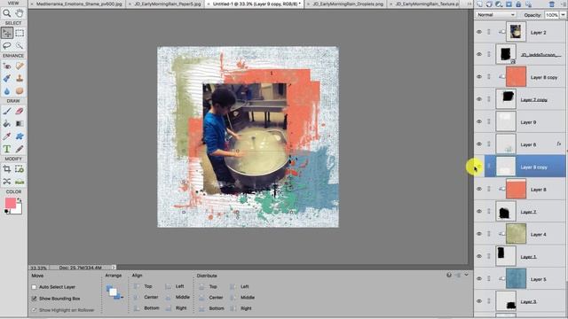Click Align Left button
Screen dimensions: 568x319
pos(175,286)
